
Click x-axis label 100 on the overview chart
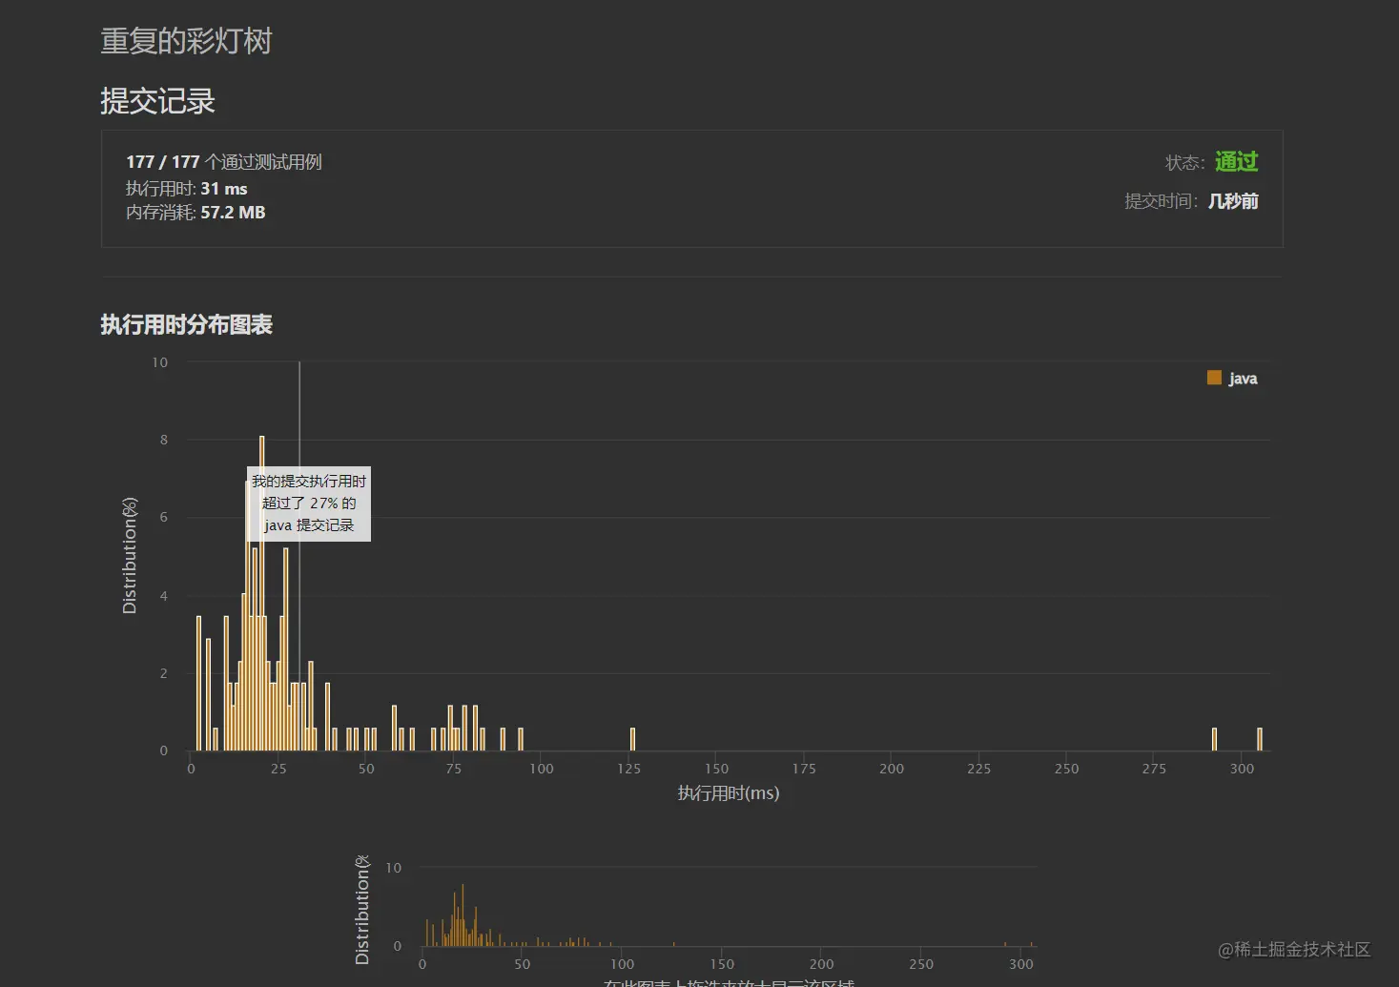point(623,964)
